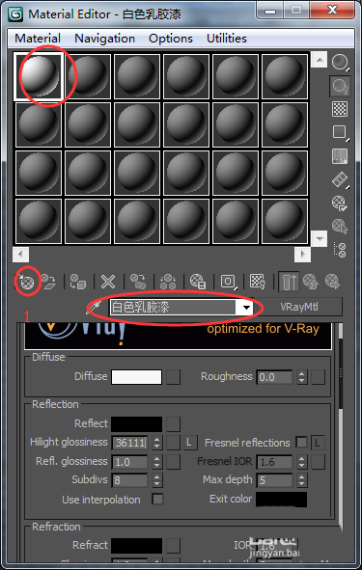Click Go Forward to Sibling icon
Viewport: 362px width, 570px height.
332,282
